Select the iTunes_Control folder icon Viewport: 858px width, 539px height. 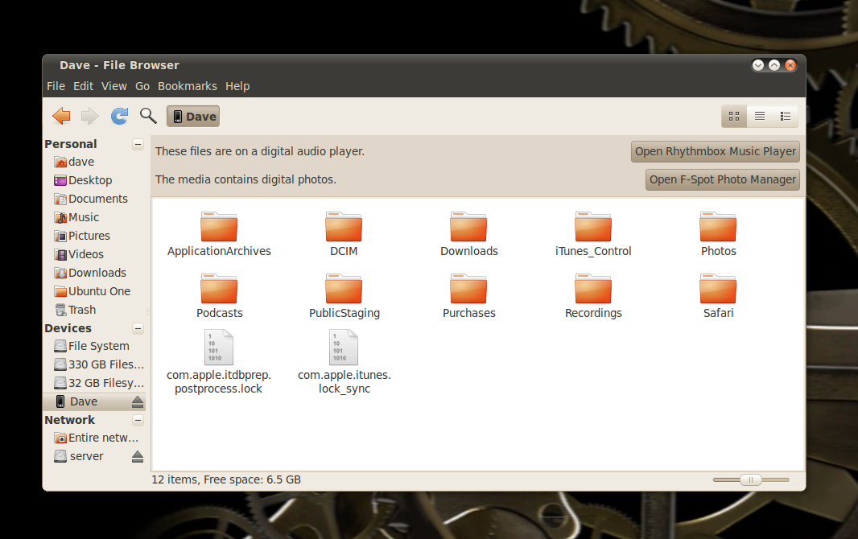(593, 227)
